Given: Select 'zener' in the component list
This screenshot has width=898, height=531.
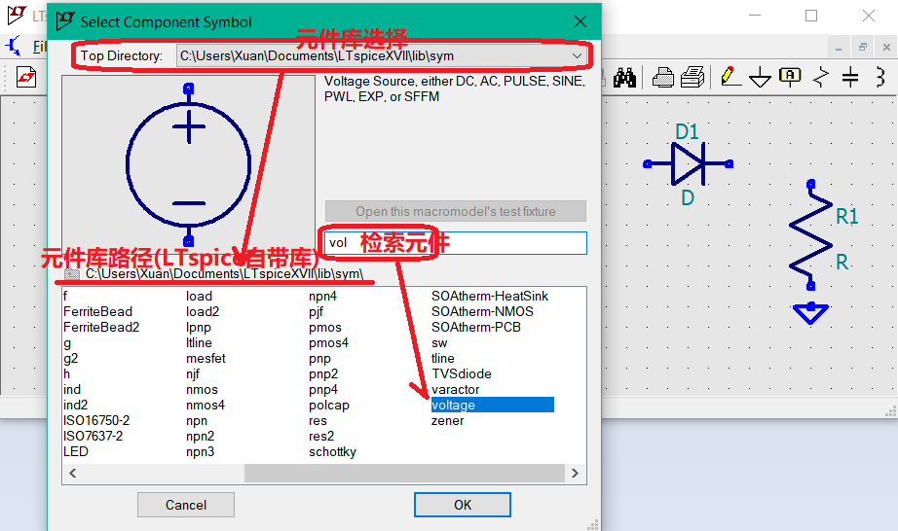Looking at the screenshot, I should point(448,420).
